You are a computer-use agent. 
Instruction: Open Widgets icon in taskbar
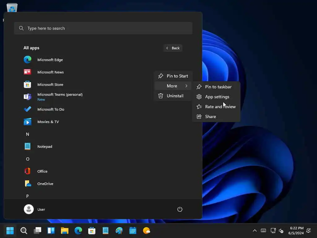point(51,231)
